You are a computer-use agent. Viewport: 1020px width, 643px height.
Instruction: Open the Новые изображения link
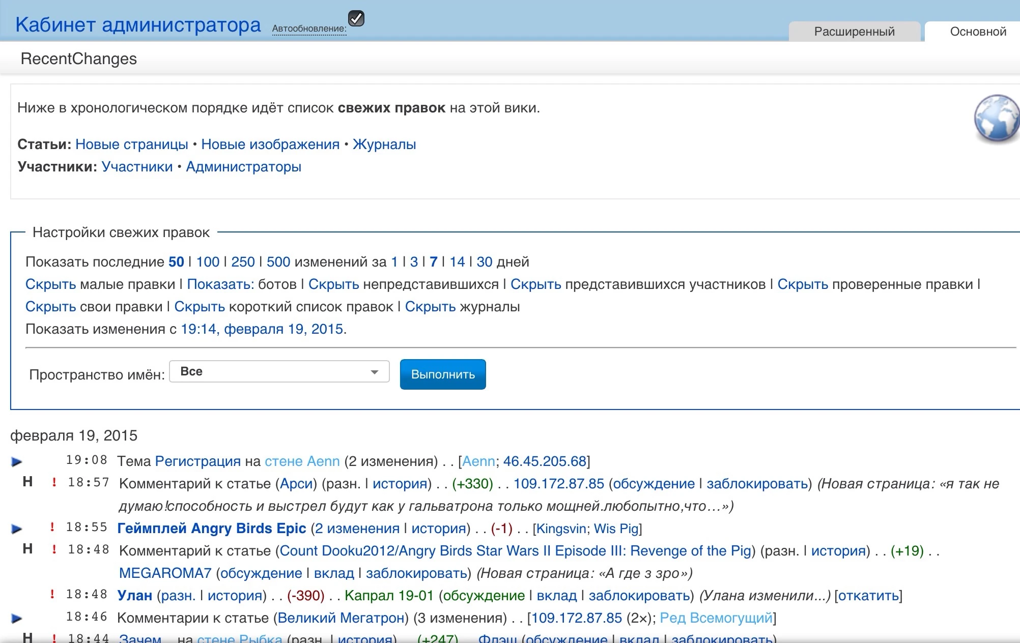click(x=270, y=144)
